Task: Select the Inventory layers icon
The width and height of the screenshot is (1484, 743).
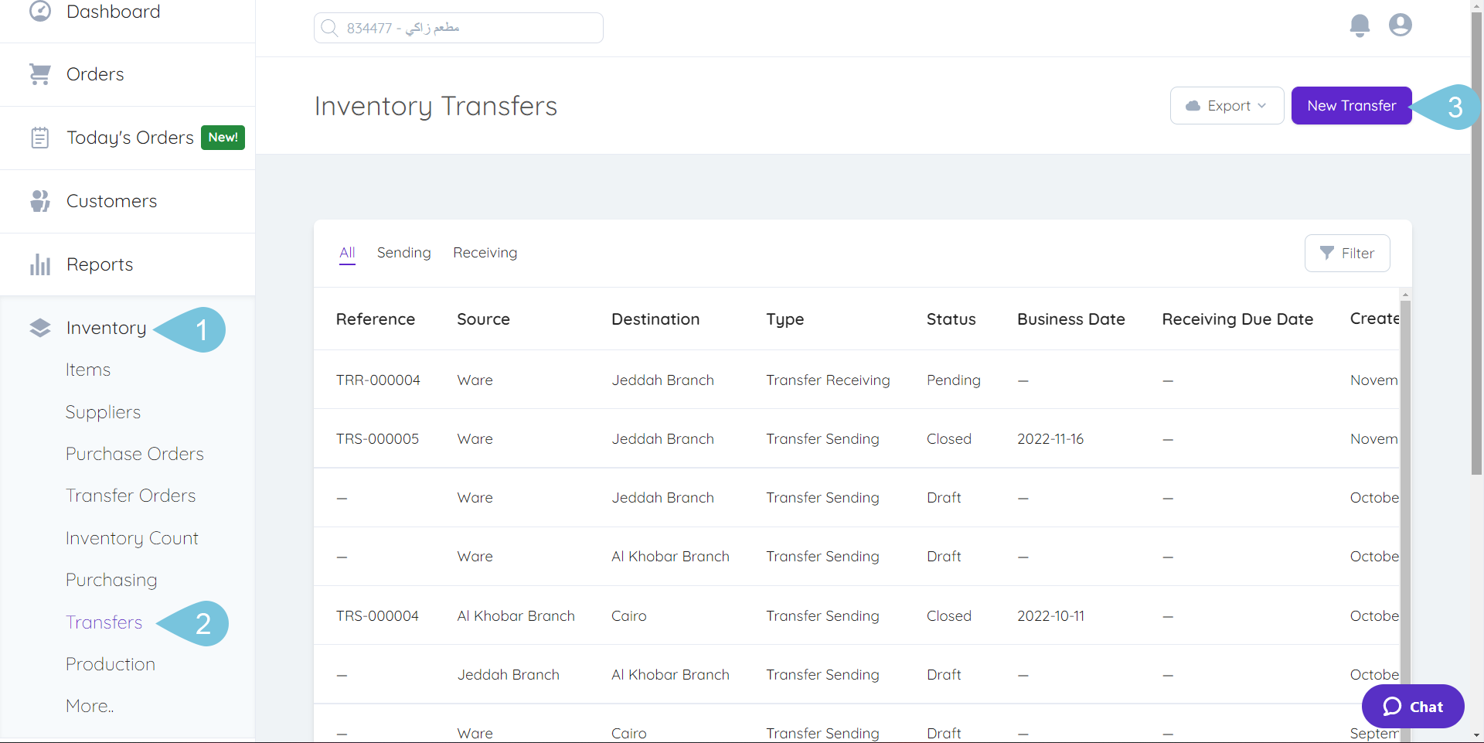Action: 40,327
